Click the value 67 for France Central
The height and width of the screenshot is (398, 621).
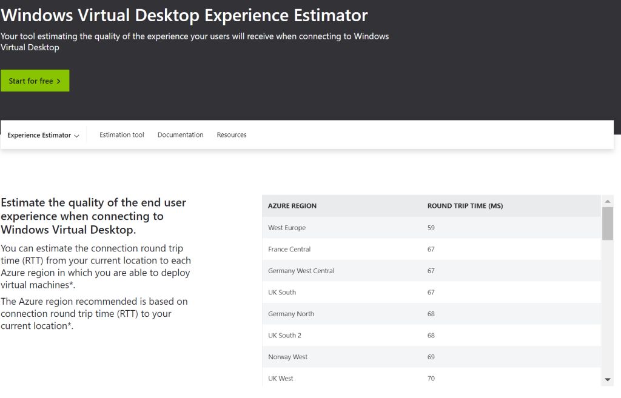431,249
